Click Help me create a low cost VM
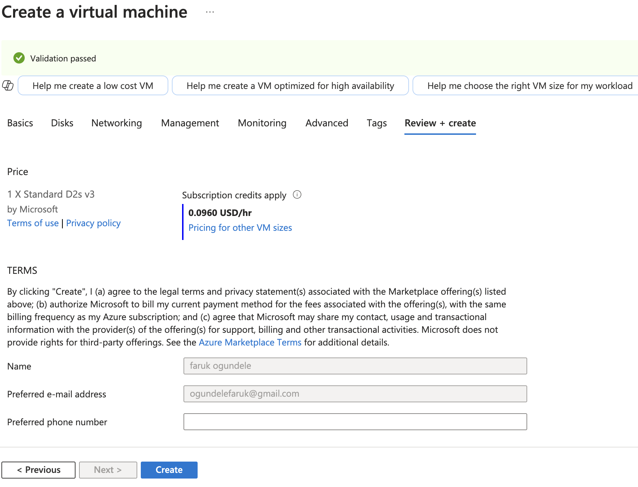This screenshot has height=487, width=638. 93,86
